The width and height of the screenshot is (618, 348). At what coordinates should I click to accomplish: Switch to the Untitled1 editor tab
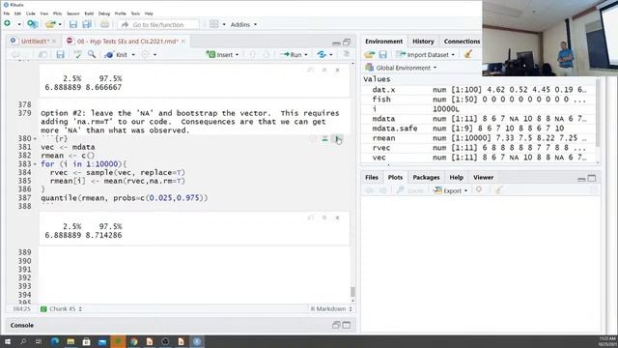pos(35,41)
